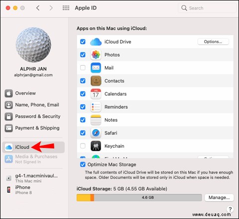239x219 pixels.
Task: Click the Keychain keys icon
Action: [x=96, y=146]
